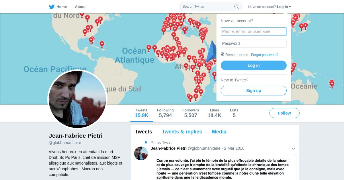Collapse the Log in dropdown caret
Screen dimensions: 344x180
point(290,7)
